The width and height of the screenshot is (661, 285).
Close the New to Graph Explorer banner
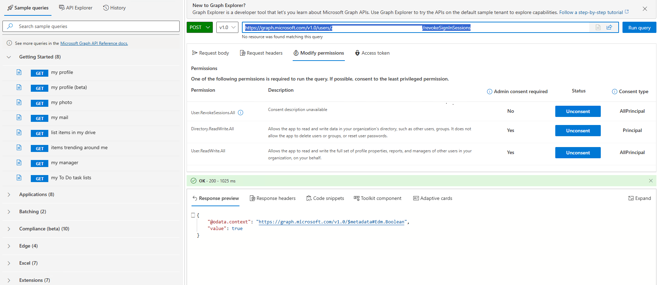coord(645,9)
